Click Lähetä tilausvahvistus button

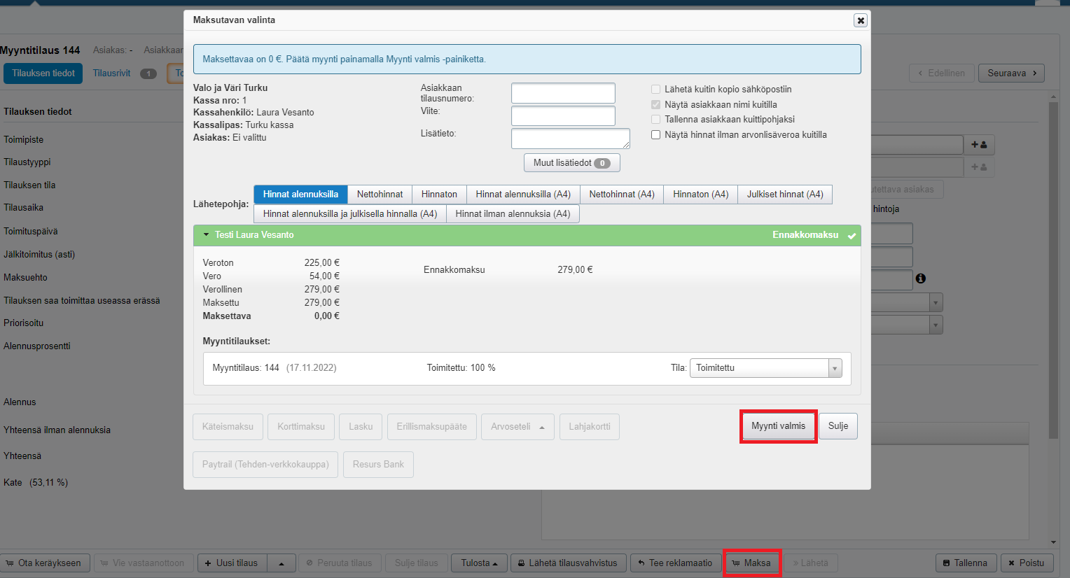(567, 563)
